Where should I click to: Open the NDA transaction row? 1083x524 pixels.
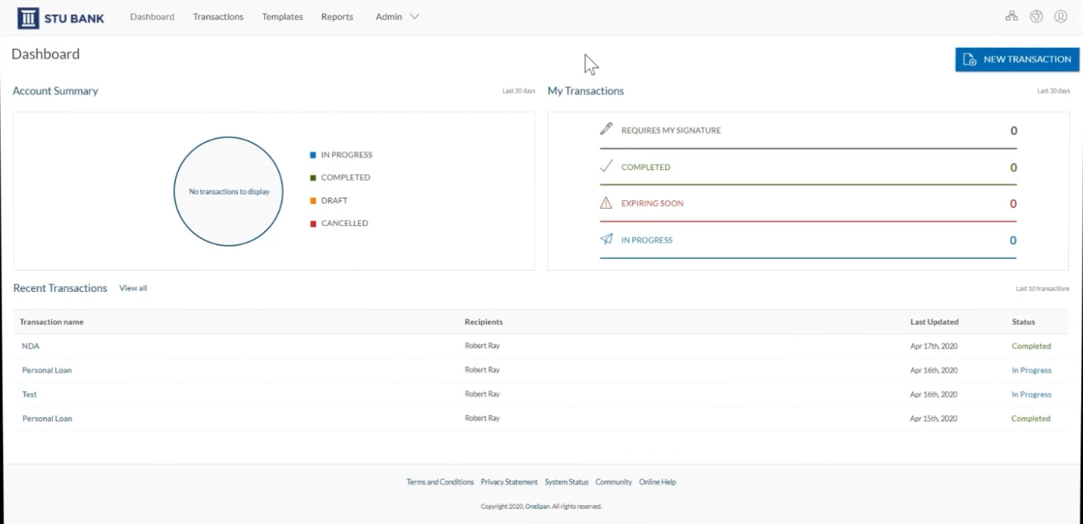point(30,346)
